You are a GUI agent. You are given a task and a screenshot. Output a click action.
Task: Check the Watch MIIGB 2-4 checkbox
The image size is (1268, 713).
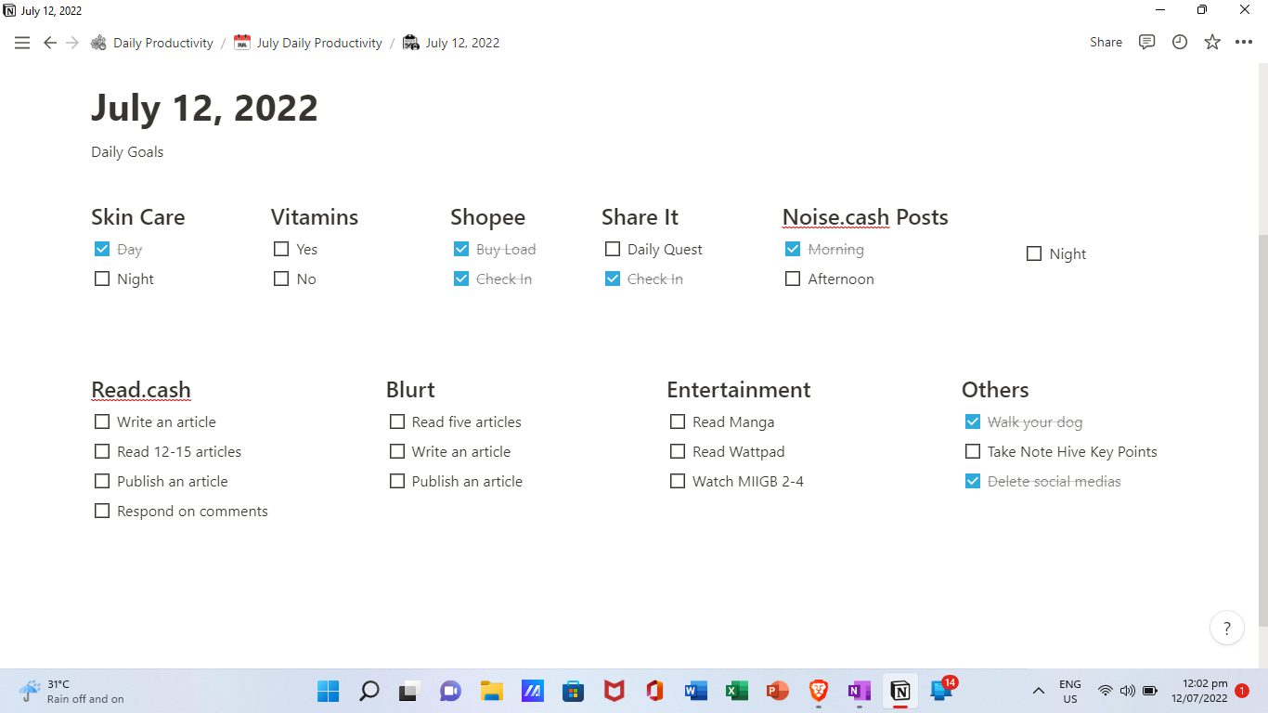(x=678, y=481)
